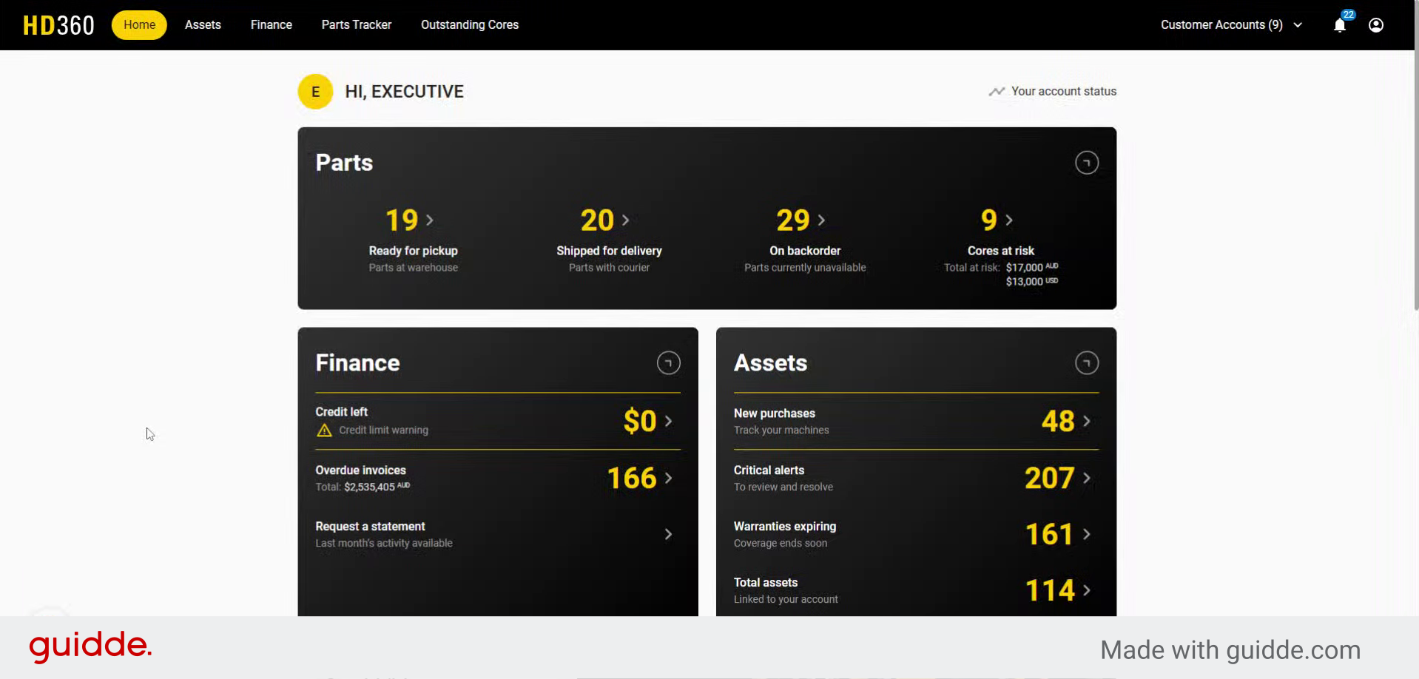The width and height of the screenshot is (1419, 679).
Task: Click the HD360 logo
Action: [58, 25]
